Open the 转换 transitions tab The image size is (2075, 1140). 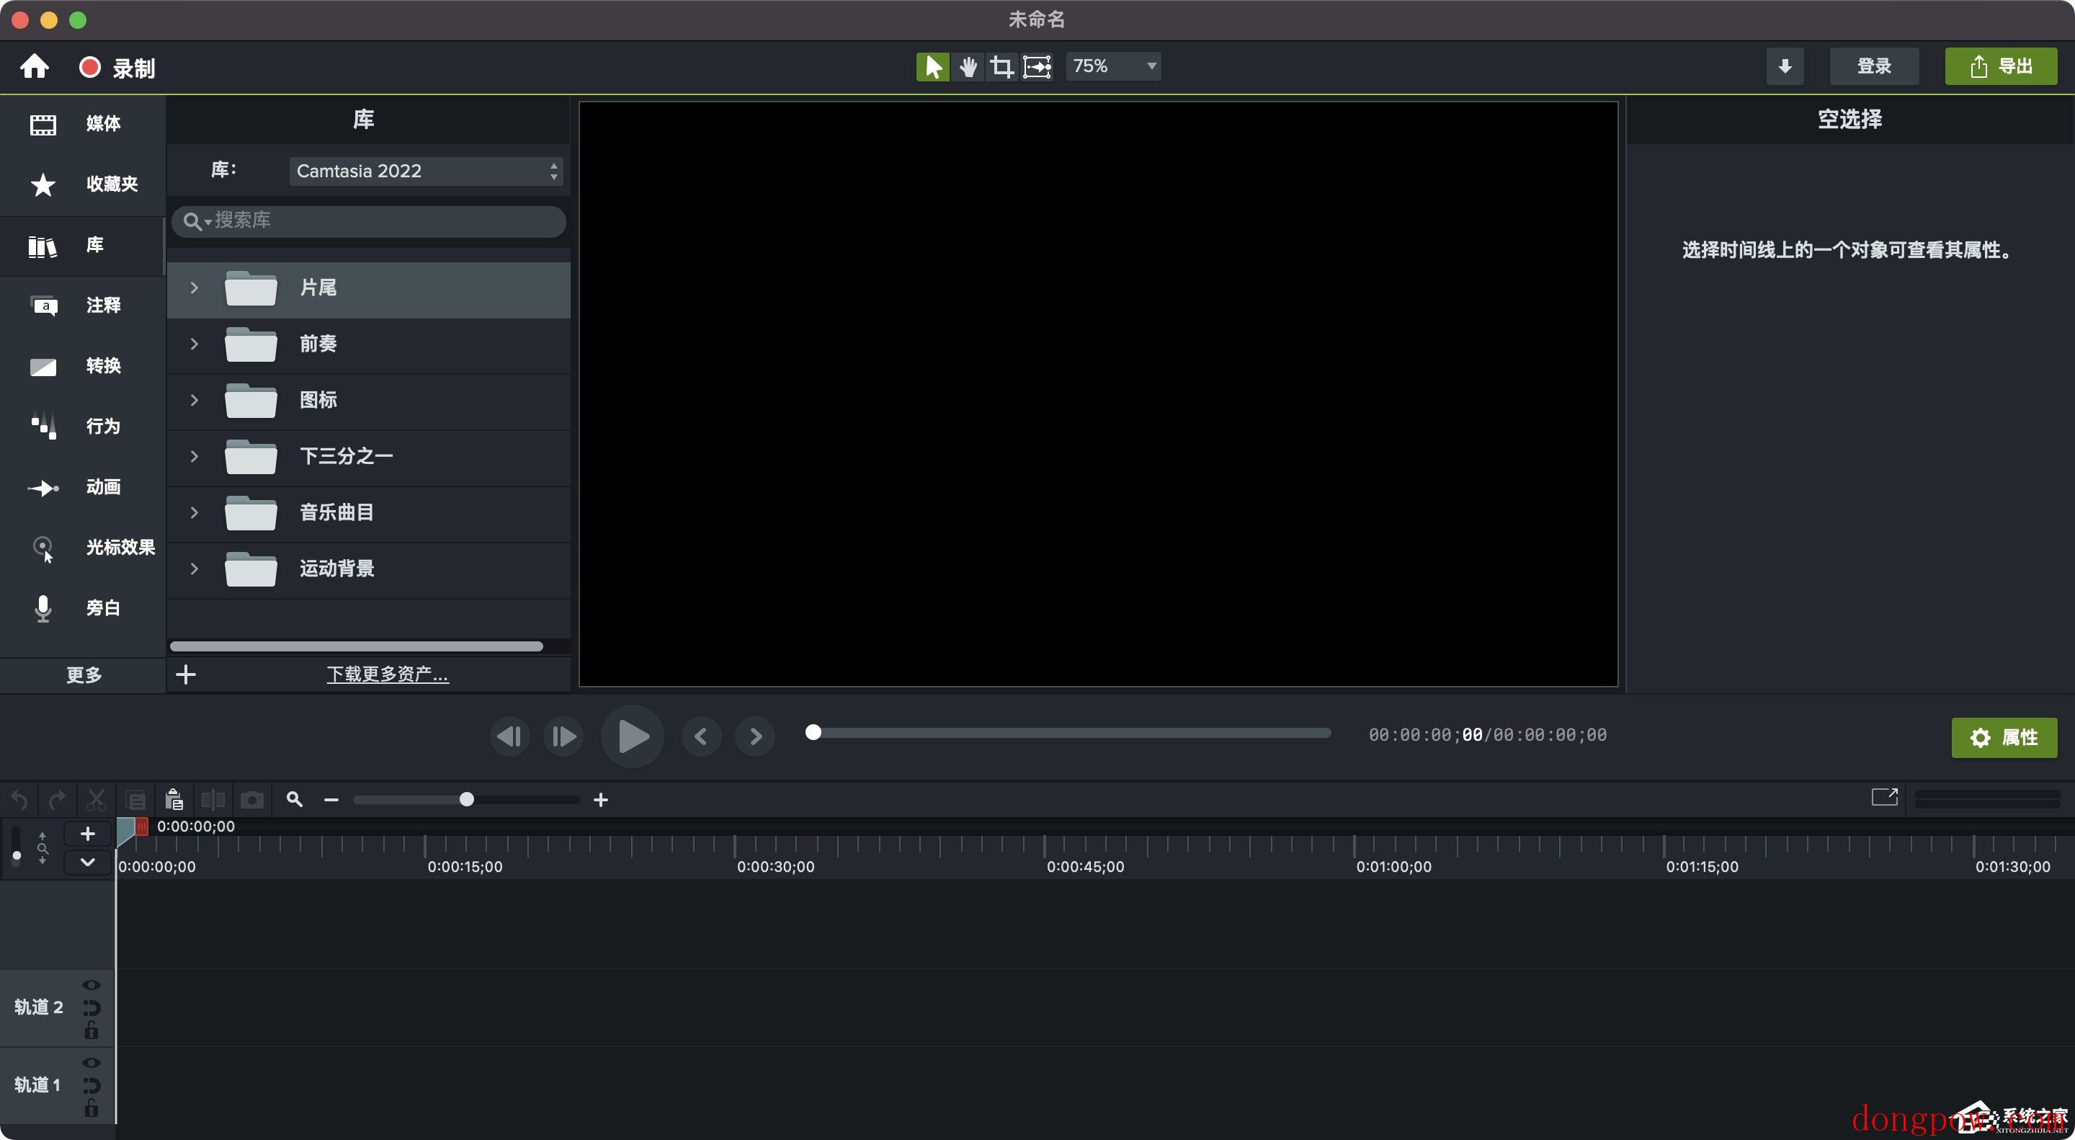[82, 367]
